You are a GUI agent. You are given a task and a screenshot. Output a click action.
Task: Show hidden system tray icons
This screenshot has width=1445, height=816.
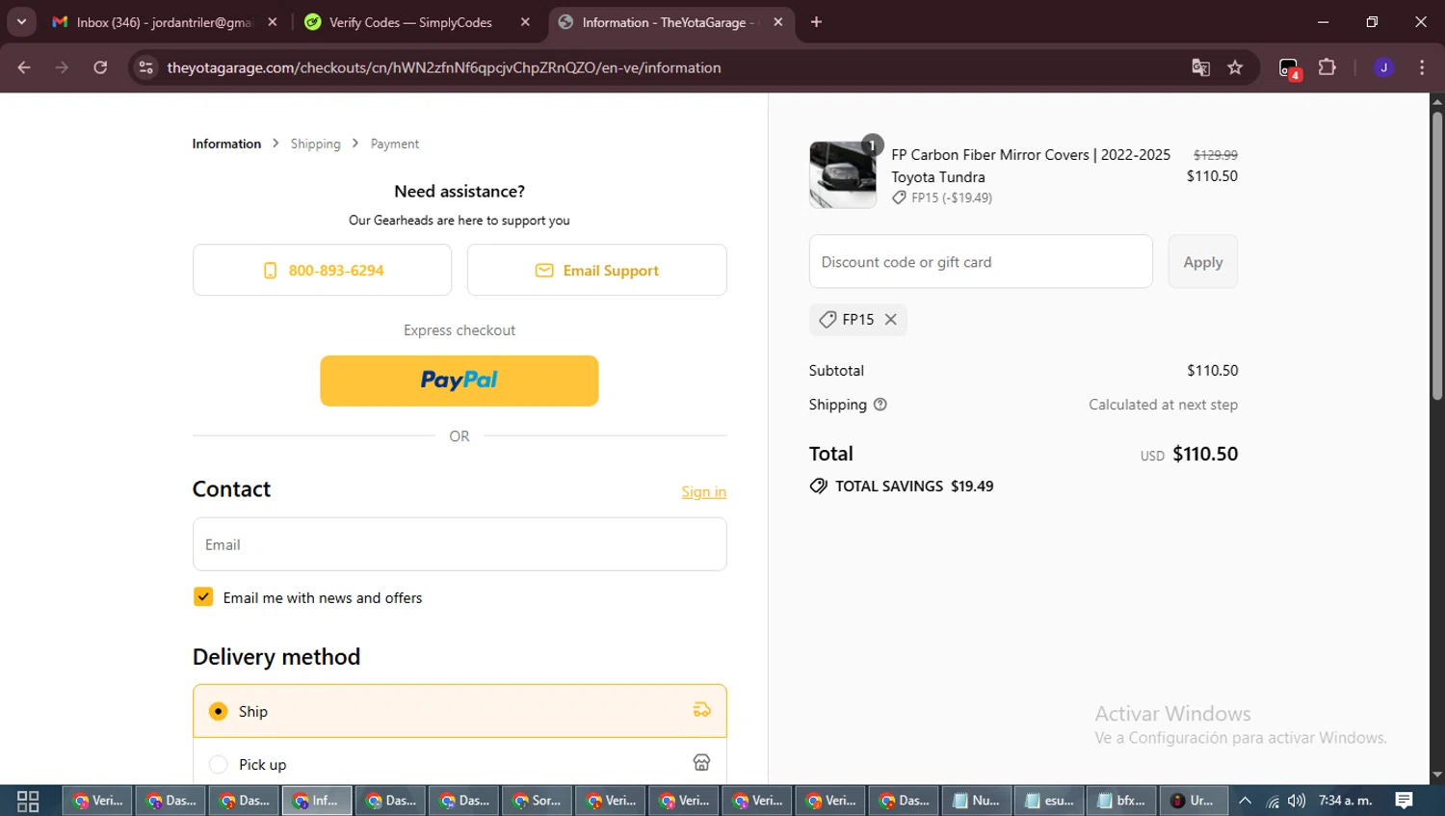tap(1245, 801)
